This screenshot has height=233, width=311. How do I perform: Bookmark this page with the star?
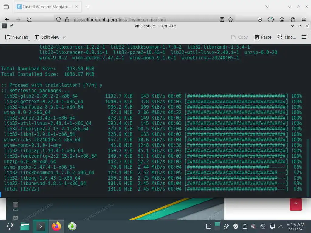(231, 19)
